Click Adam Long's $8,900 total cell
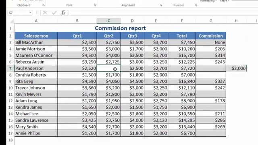Viewport: 258px width, 145px height. point(182,101)
